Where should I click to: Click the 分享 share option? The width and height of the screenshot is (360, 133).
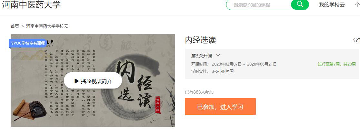pyautogui.click(x=356, y=40)
